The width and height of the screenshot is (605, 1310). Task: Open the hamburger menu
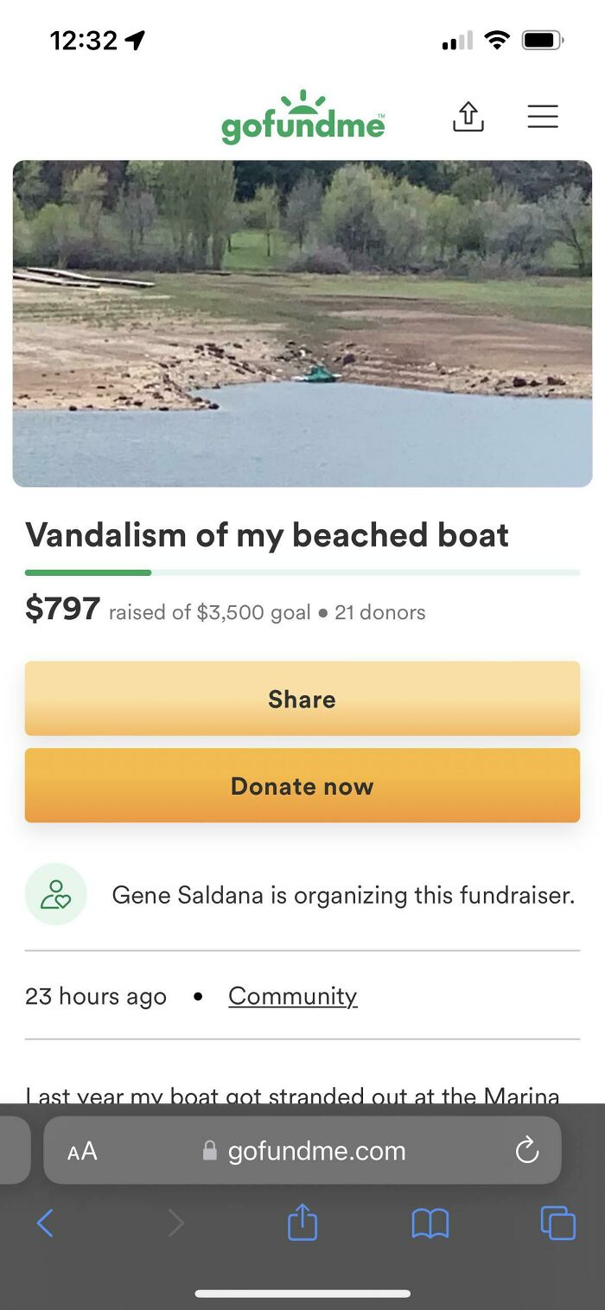[x=543, y=117]
